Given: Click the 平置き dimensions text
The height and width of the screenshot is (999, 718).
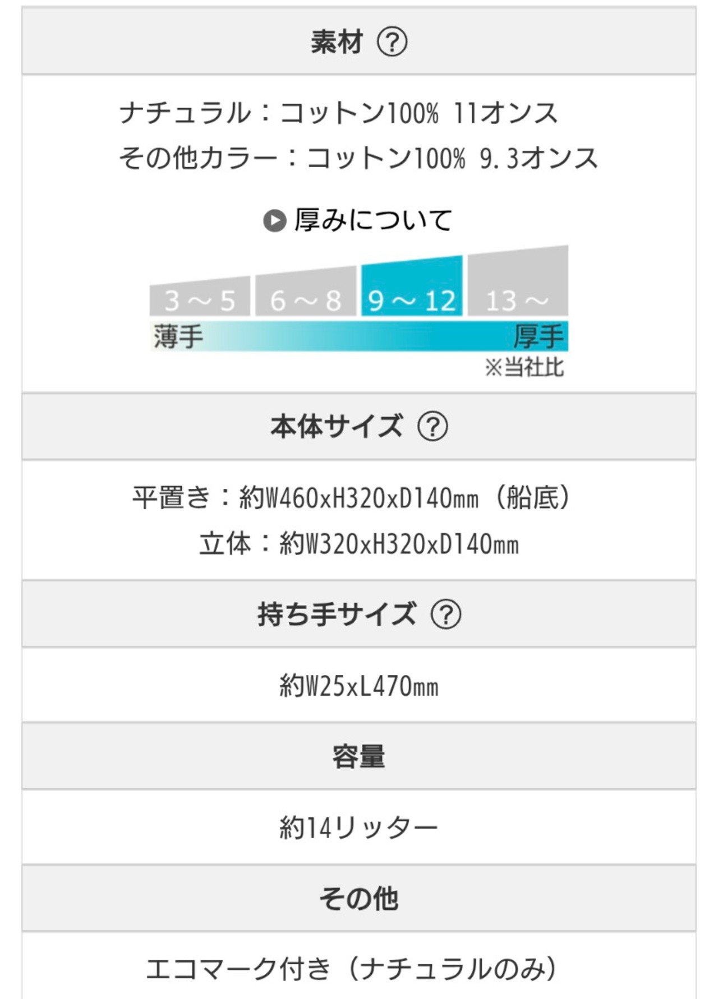Looking at the screenshot, I should (x=351, y=498).
